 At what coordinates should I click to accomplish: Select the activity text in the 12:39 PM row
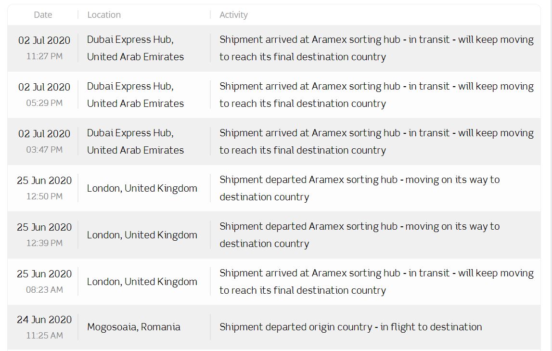coord(359,235)
